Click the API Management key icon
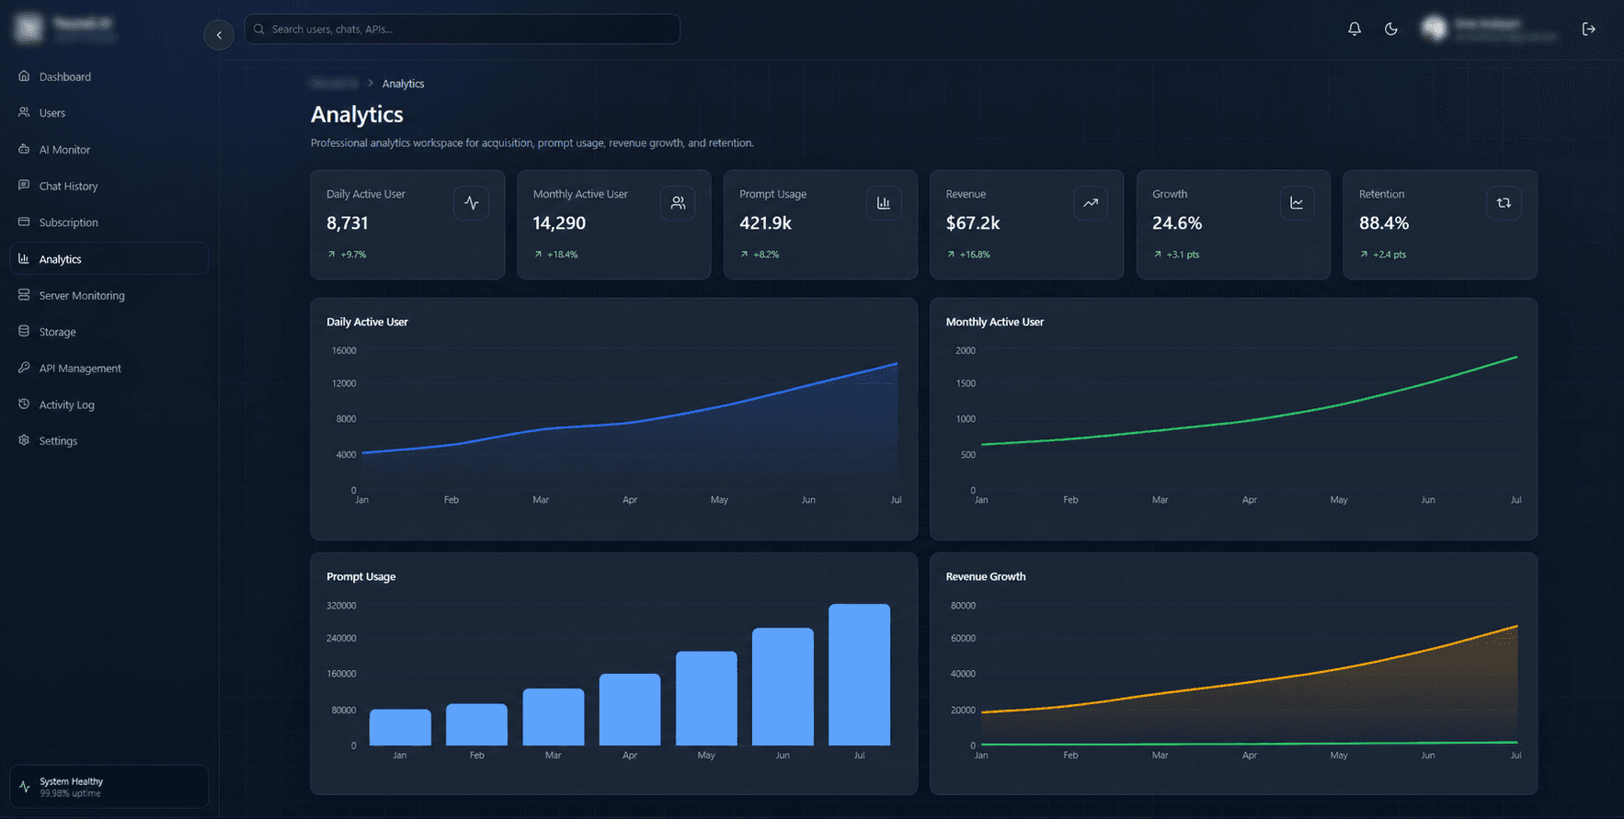The image size is (1624, 819). 24,368
